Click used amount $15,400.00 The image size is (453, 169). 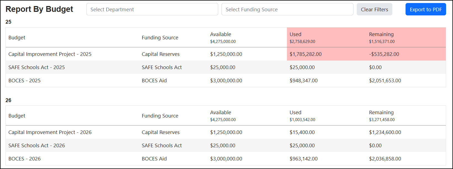click(x=302, y=132)
